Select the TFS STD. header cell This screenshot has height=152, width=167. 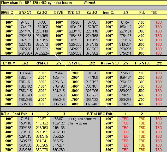[x=142, y=63]
